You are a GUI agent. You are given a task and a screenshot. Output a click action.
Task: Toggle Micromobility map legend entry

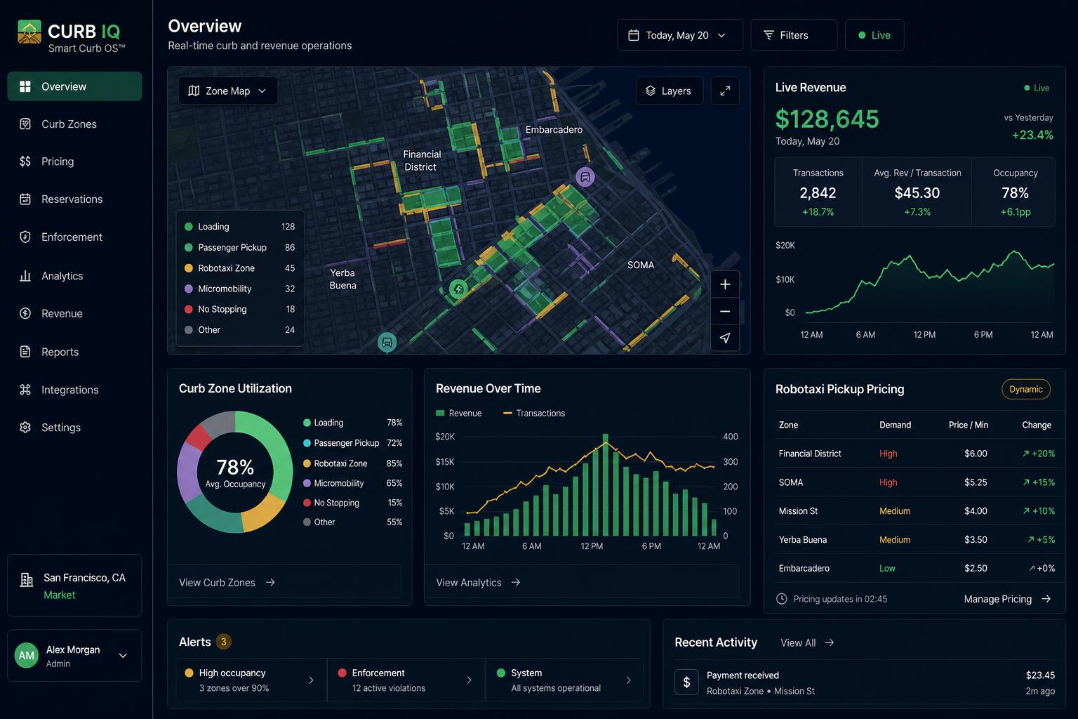pyautogui.click(x=239, y=289)
